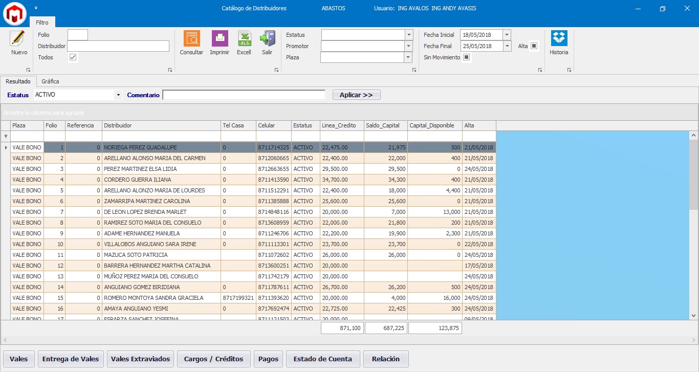Toggle the Sin Movimiento checkbox
Viewport: 699px width, 372px height.
[x=466, y=57]
